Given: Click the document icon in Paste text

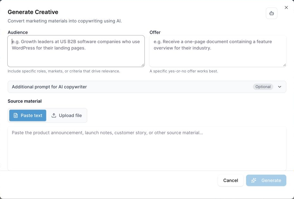Looking at the screenshot, I should 16,116.
